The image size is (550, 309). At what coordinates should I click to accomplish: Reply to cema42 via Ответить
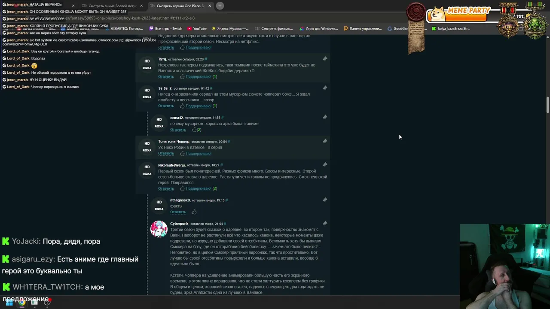pyautogui.click(x=178, y=129)
